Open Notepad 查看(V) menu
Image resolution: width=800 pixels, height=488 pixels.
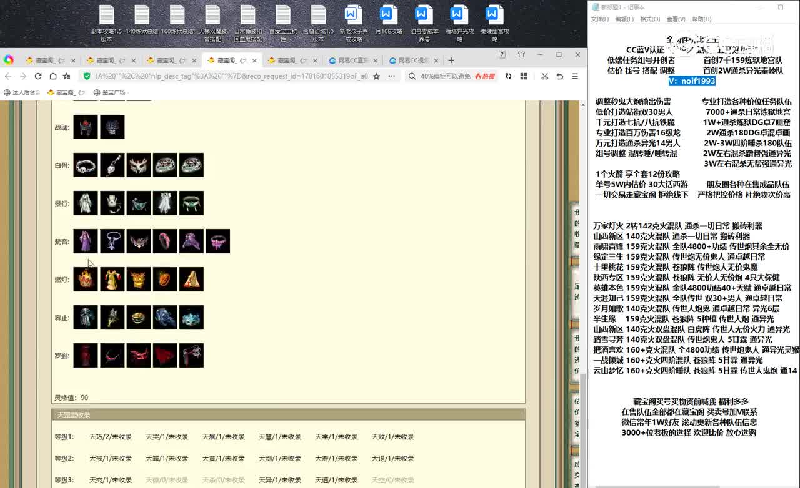pos(676,19)
